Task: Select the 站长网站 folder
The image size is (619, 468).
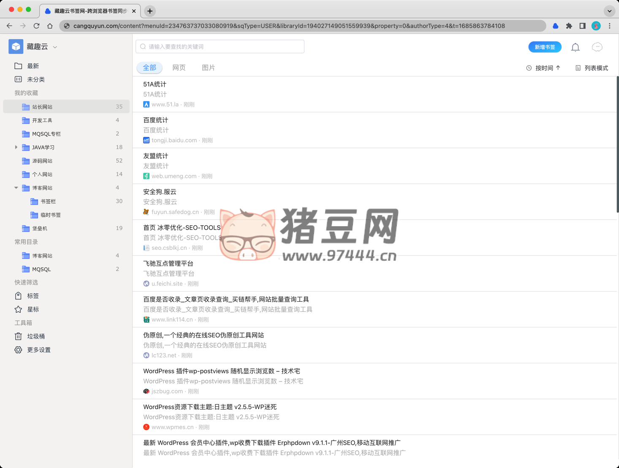Action: pos(66,107)
